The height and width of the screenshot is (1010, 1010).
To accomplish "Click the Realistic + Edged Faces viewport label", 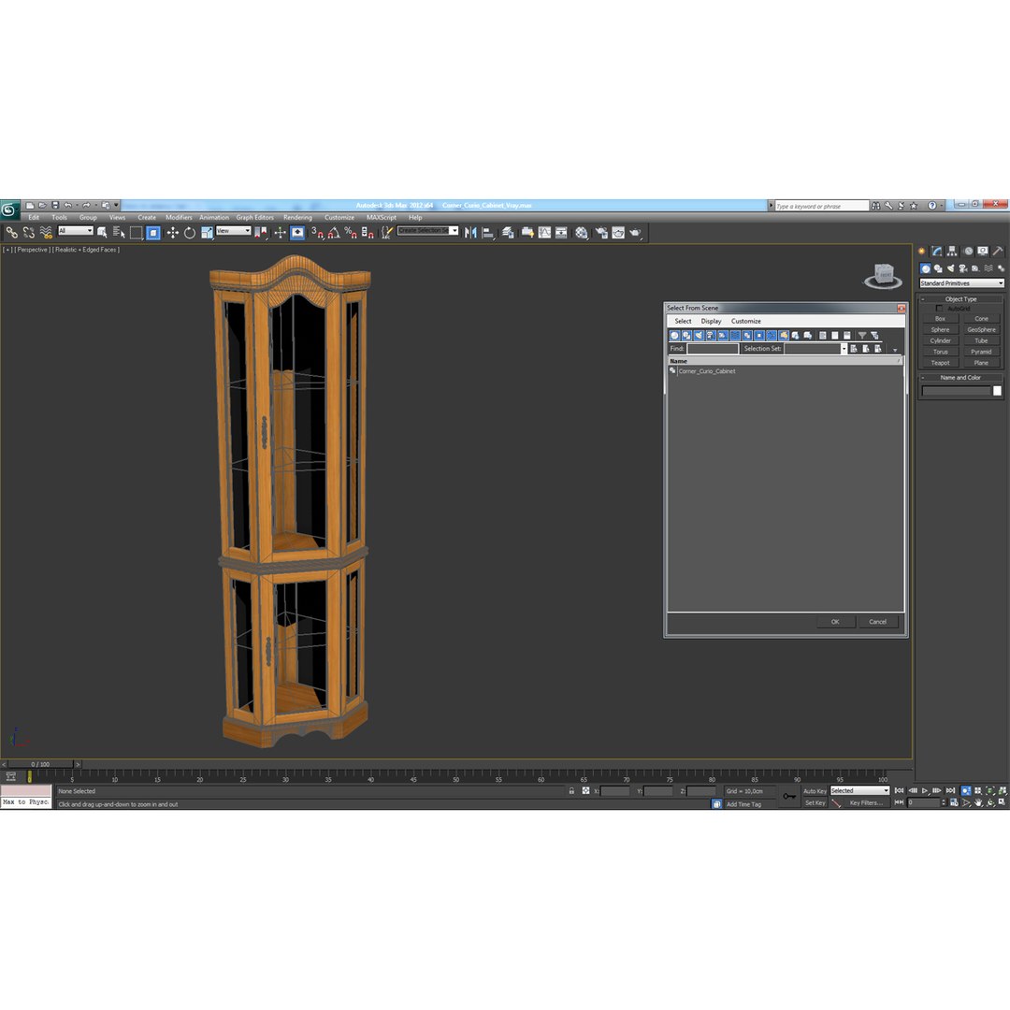I will tap(86, 250).
